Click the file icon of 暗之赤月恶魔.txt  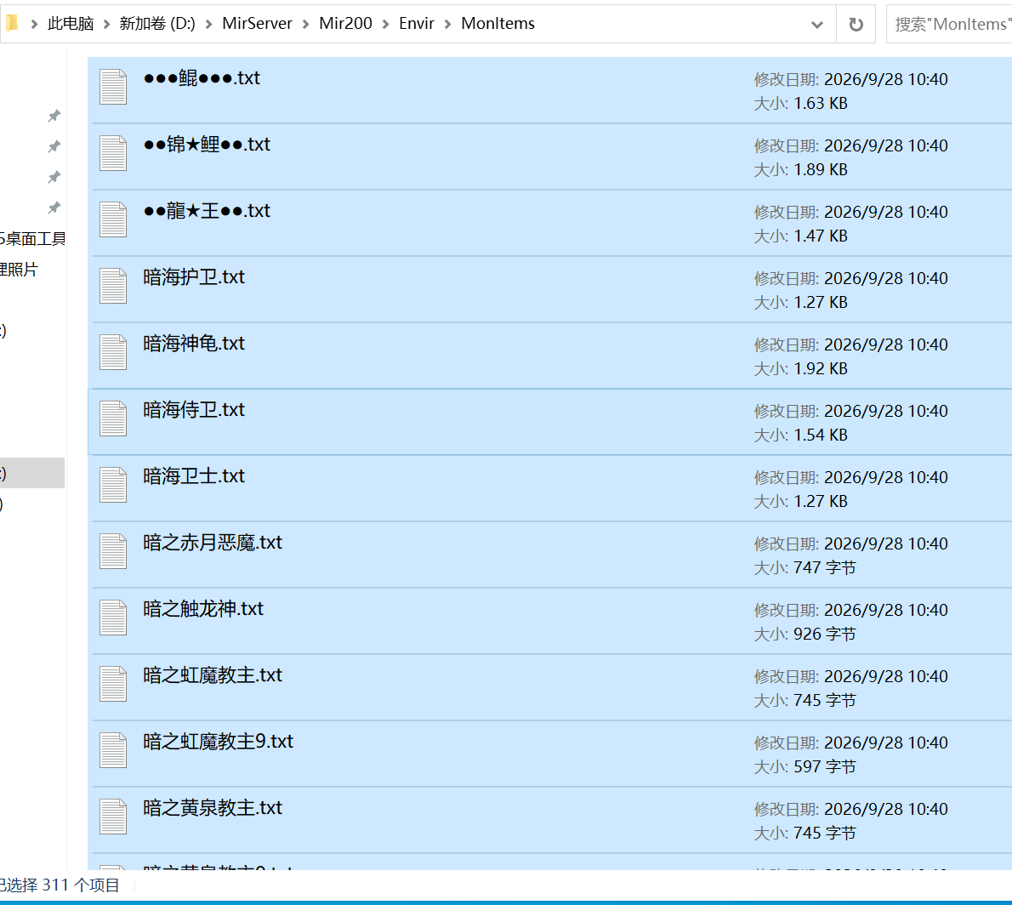pyautogui.click(x=113, y=552)
